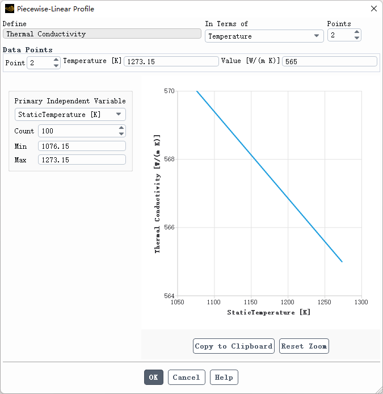This screenshot has width=383, height=394.
Task: Decrease the Points spinner value
Action: click(357, 39)
